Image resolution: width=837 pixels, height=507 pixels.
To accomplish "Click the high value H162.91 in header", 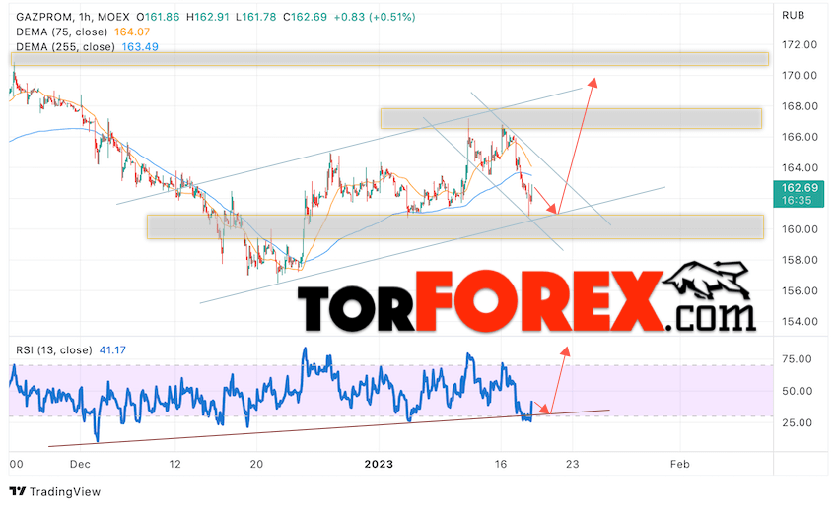I will point(208,17).
